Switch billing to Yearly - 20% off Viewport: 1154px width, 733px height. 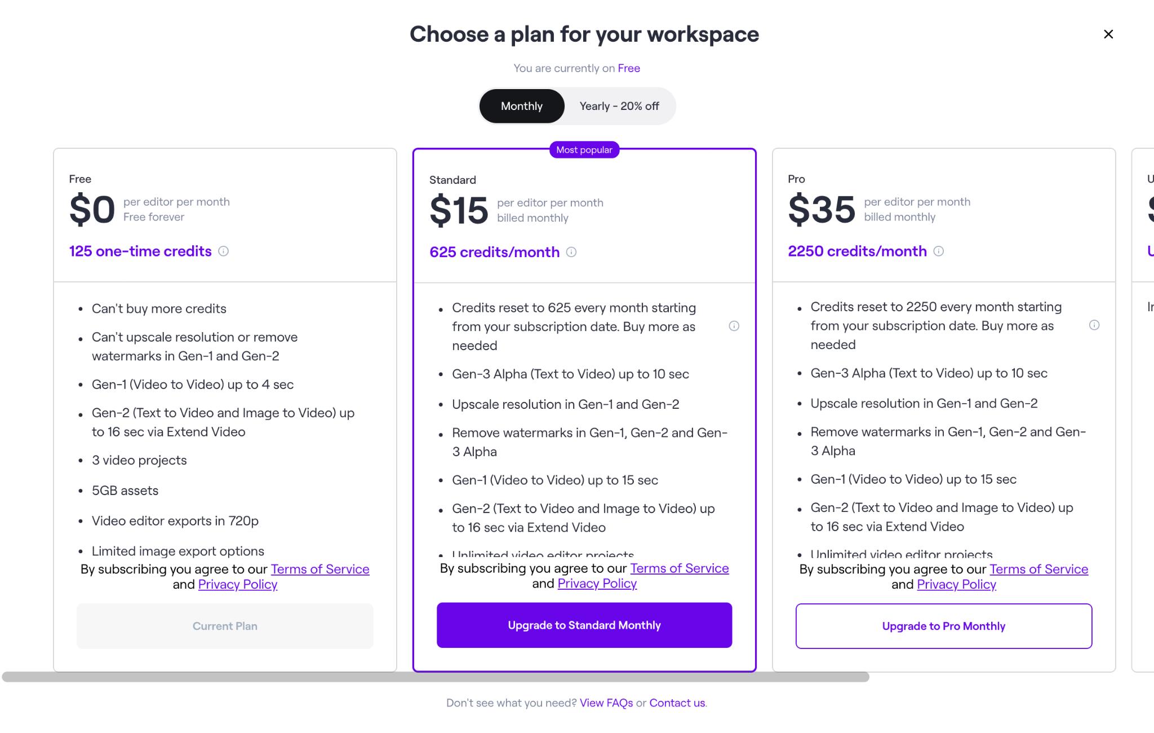tap(619, 106)
